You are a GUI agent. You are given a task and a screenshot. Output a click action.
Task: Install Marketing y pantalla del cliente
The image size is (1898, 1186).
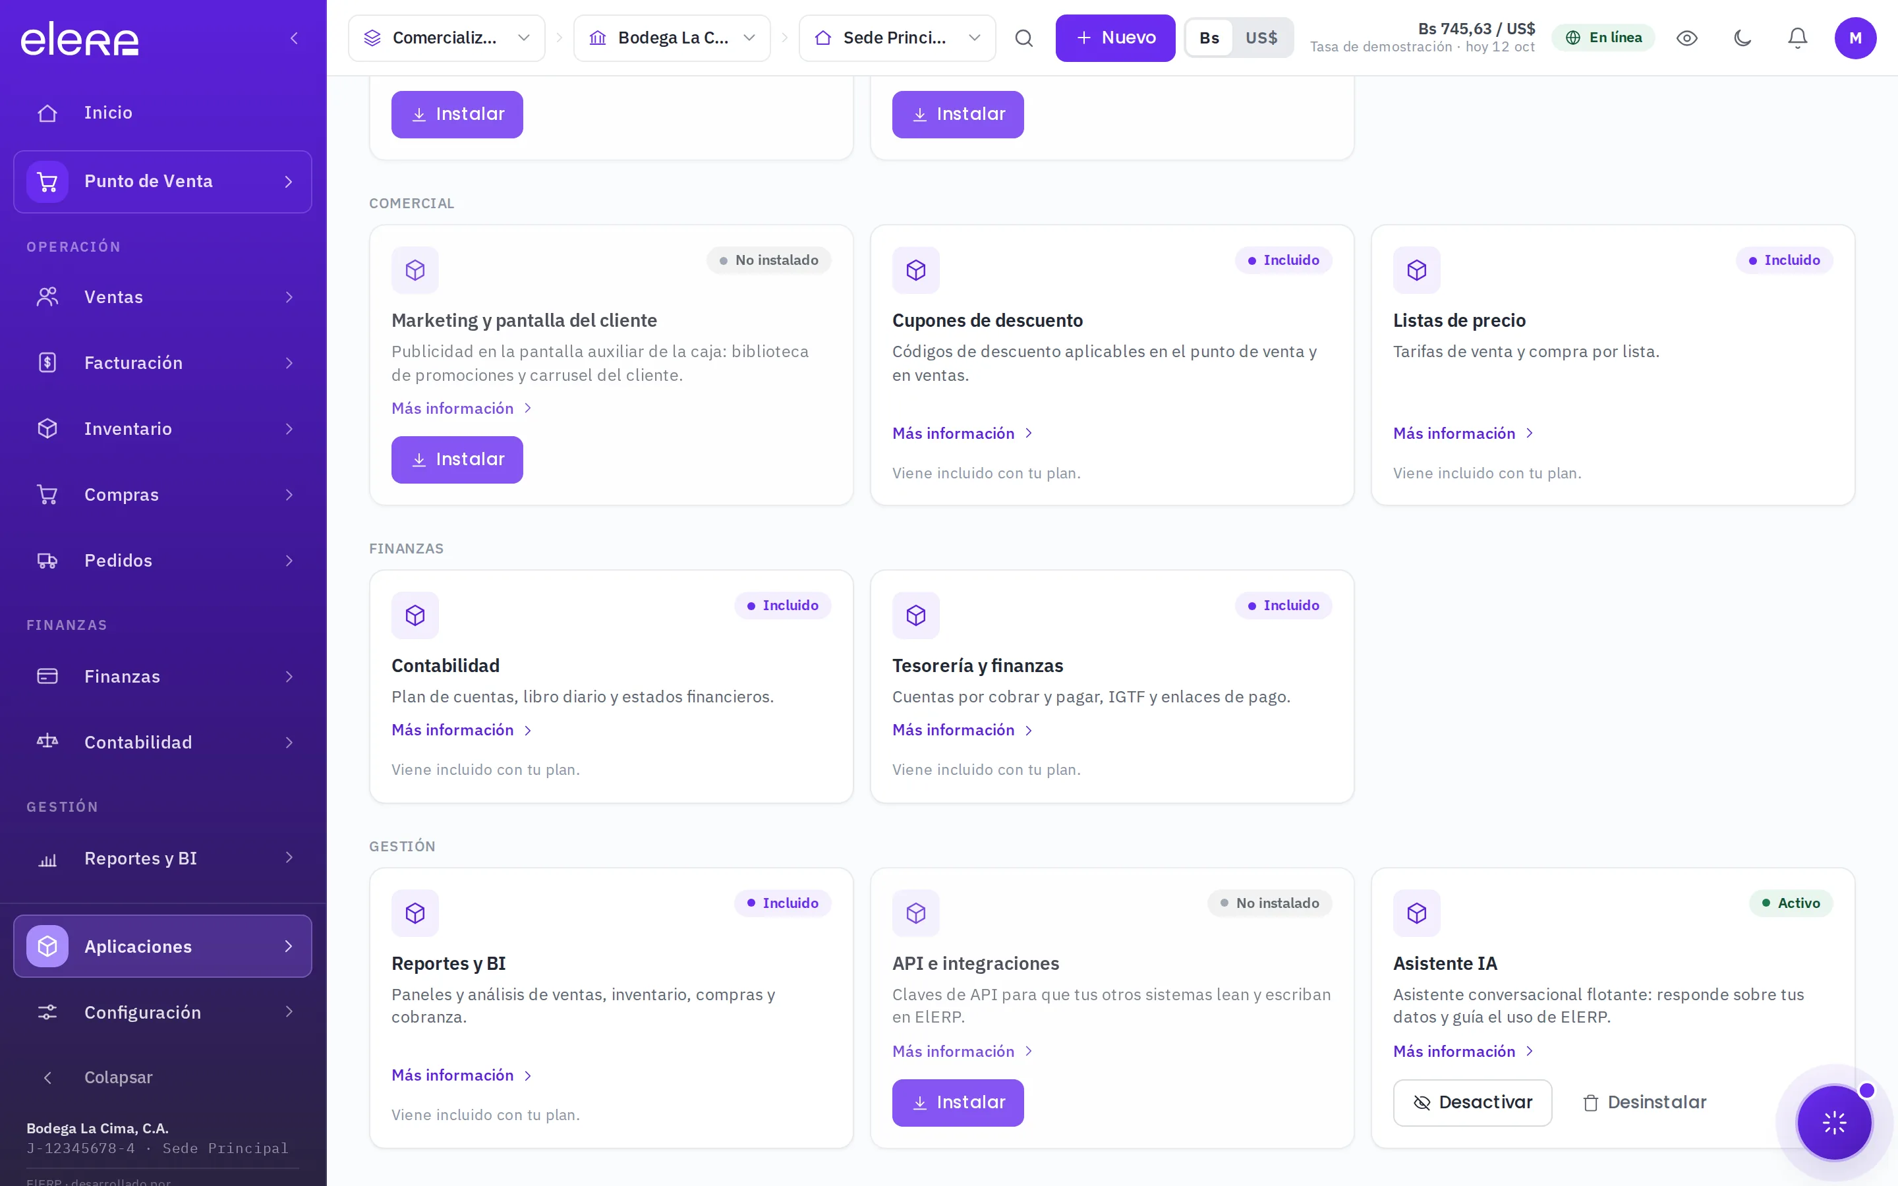[457, 460]
